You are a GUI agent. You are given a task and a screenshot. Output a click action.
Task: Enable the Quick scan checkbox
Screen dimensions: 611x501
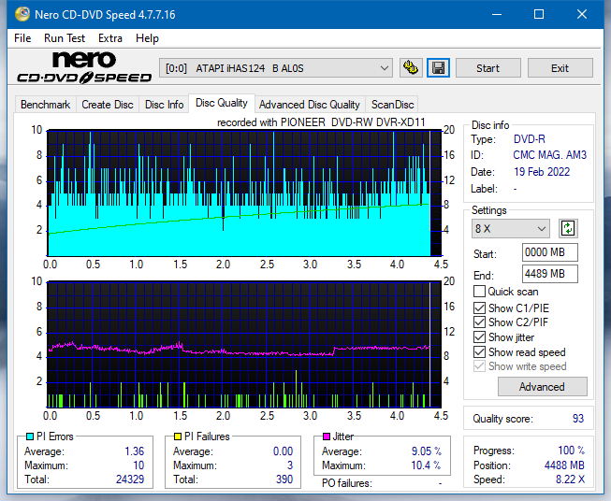pos(479,292)
